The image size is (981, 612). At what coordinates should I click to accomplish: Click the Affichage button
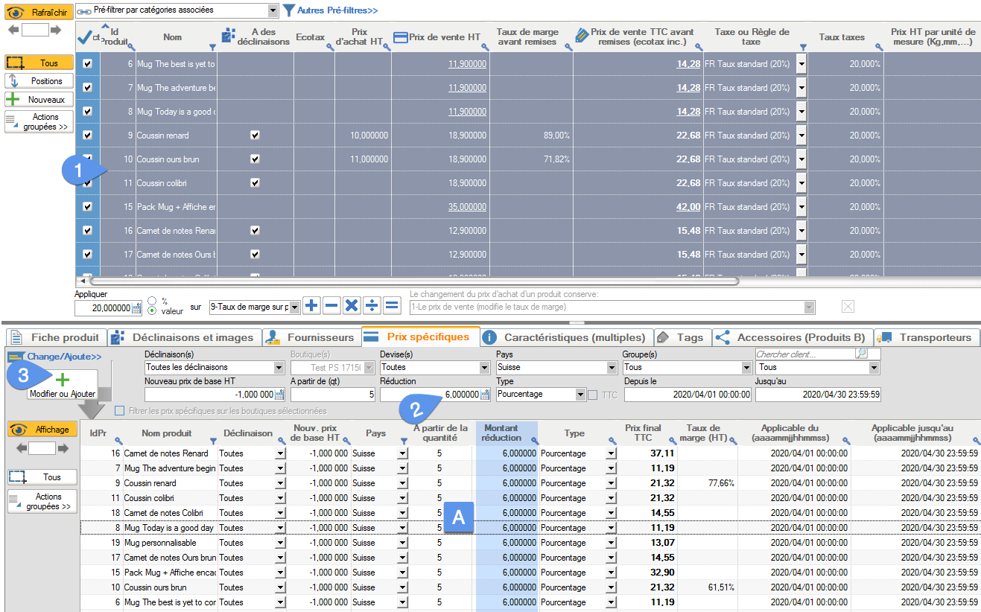click(x=42, y=430)
